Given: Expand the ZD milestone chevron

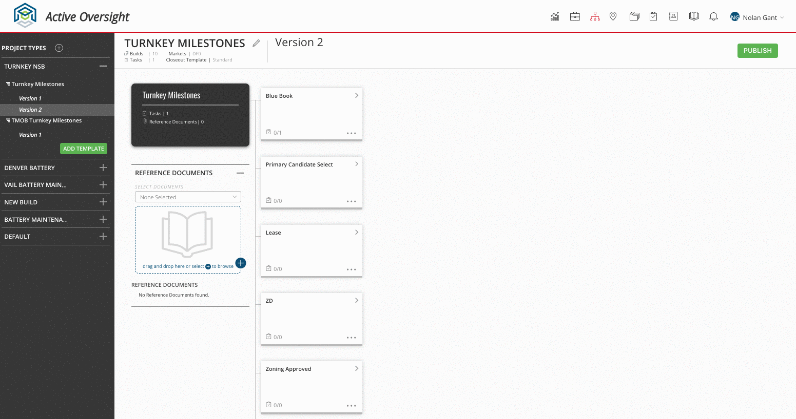Looking at the screenshot, I should (x=357, y=300).
